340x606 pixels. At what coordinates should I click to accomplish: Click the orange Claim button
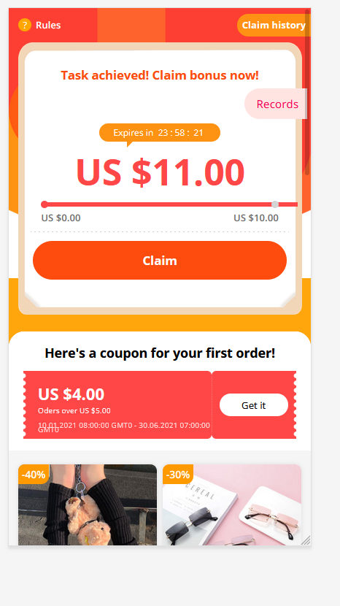[x=160, y=261]
